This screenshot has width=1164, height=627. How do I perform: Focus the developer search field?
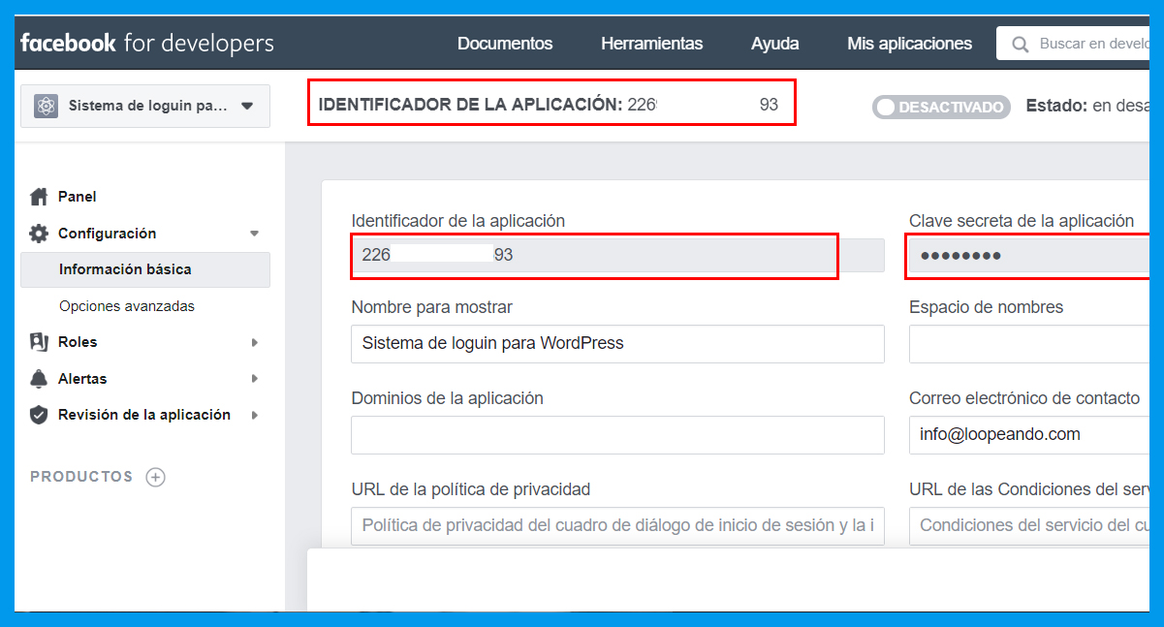[x=1073, y=44]
